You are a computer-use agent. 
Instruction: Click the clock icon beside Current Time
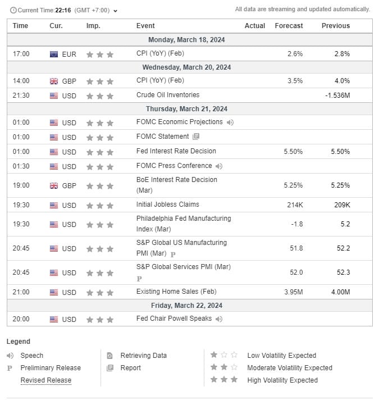click(x=13, y=11)
